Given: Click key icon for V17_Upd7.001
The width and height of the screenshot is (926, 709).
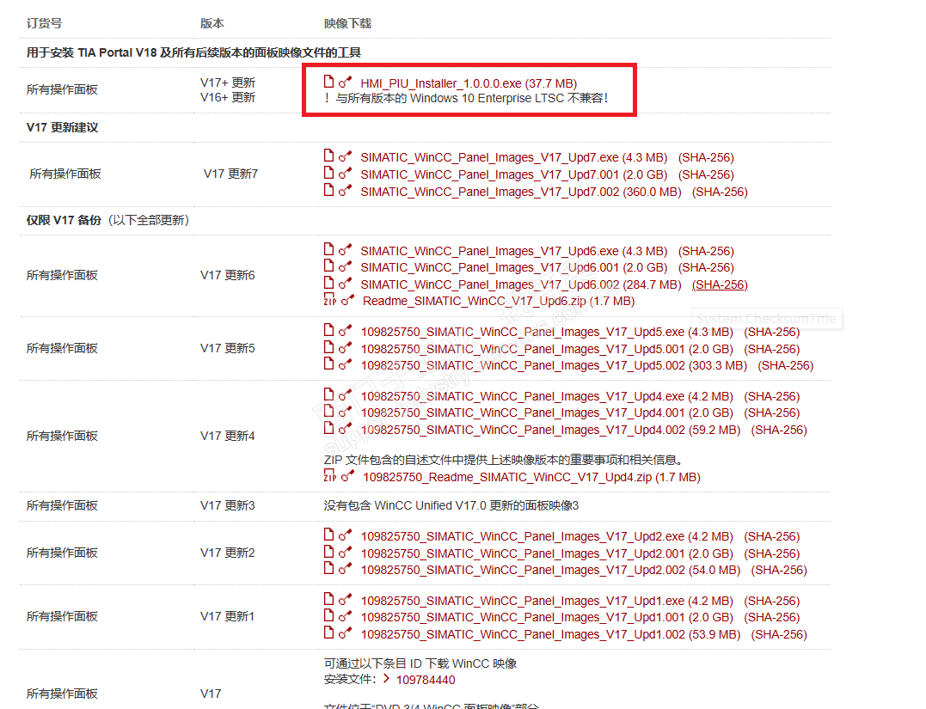Looking at the screenshot, I should (346, 174).
